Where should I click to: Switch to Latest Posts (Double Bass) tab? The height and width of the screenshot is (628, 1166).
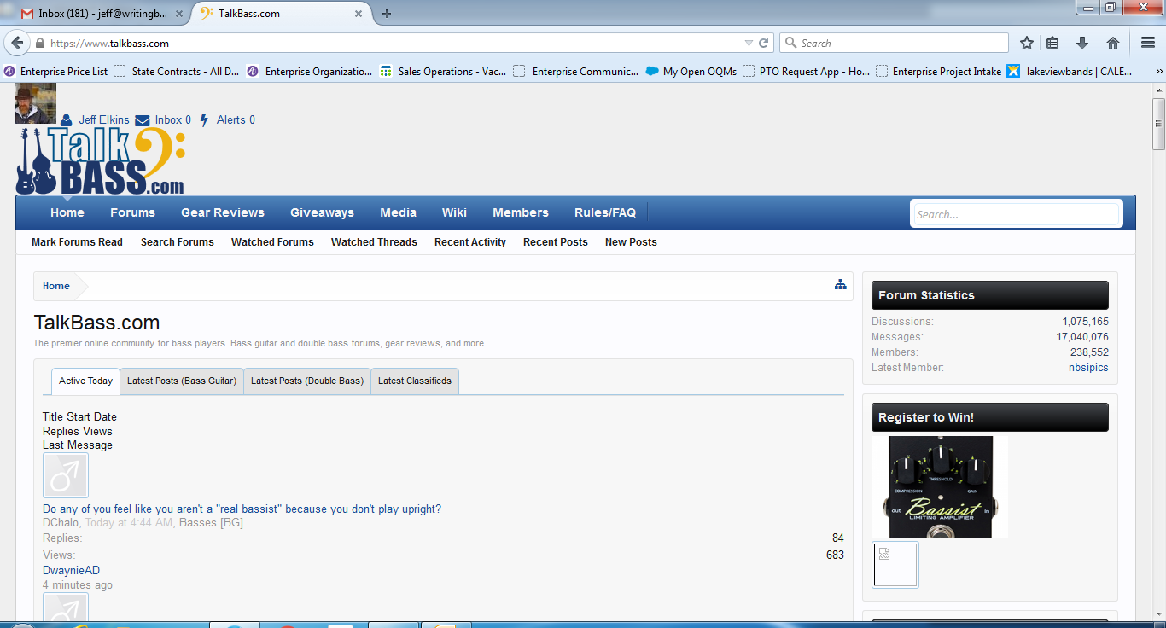click(x=307, y=381)
